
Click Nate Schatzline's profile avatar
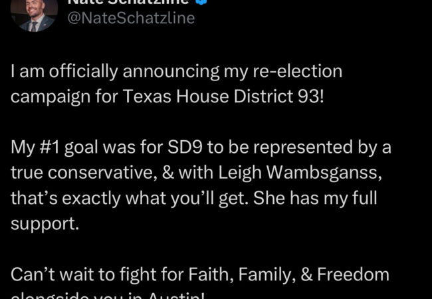tap(37, 13)
